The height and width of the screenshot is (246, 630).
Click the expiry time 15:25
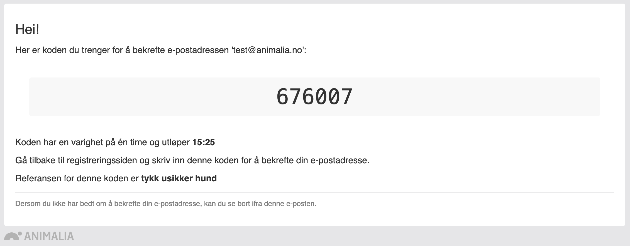(204, 142)
